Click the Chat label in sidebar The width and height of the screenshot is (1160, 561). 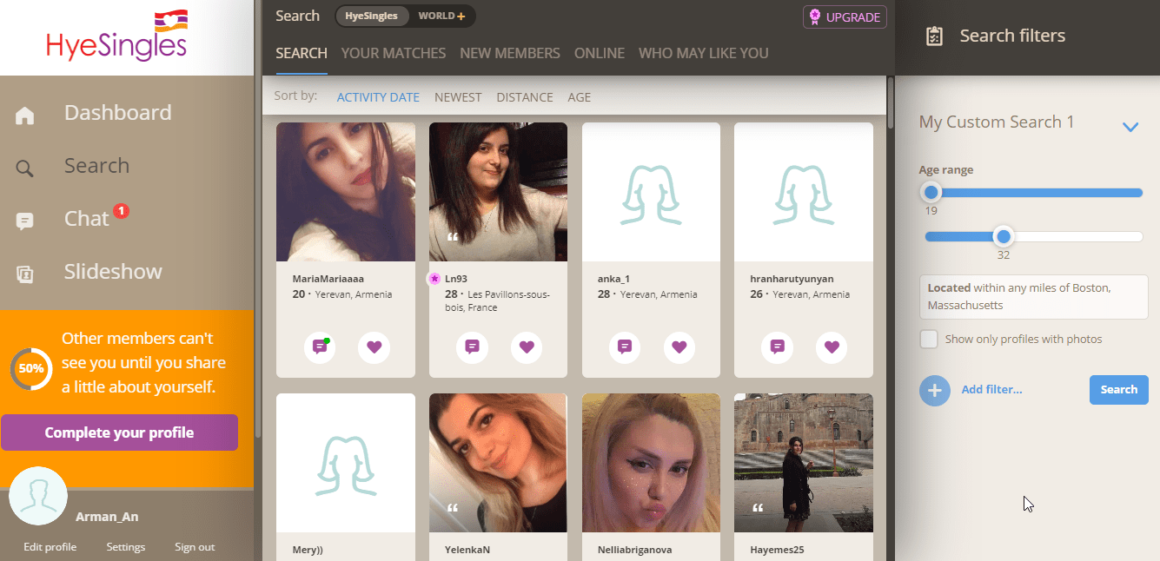[x=87, y=219]
